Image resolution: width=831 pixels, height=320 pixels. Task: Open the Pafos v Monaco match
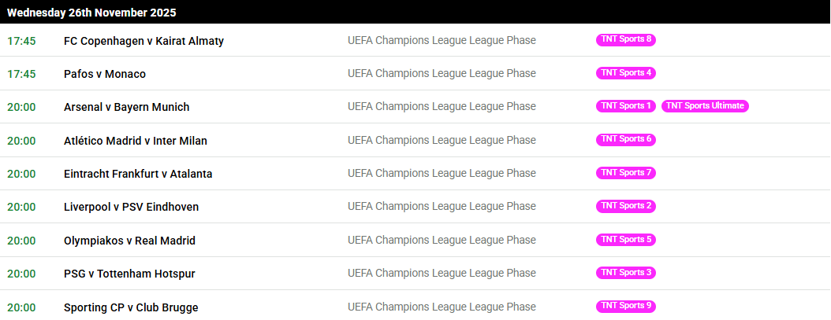pos(104,74)
